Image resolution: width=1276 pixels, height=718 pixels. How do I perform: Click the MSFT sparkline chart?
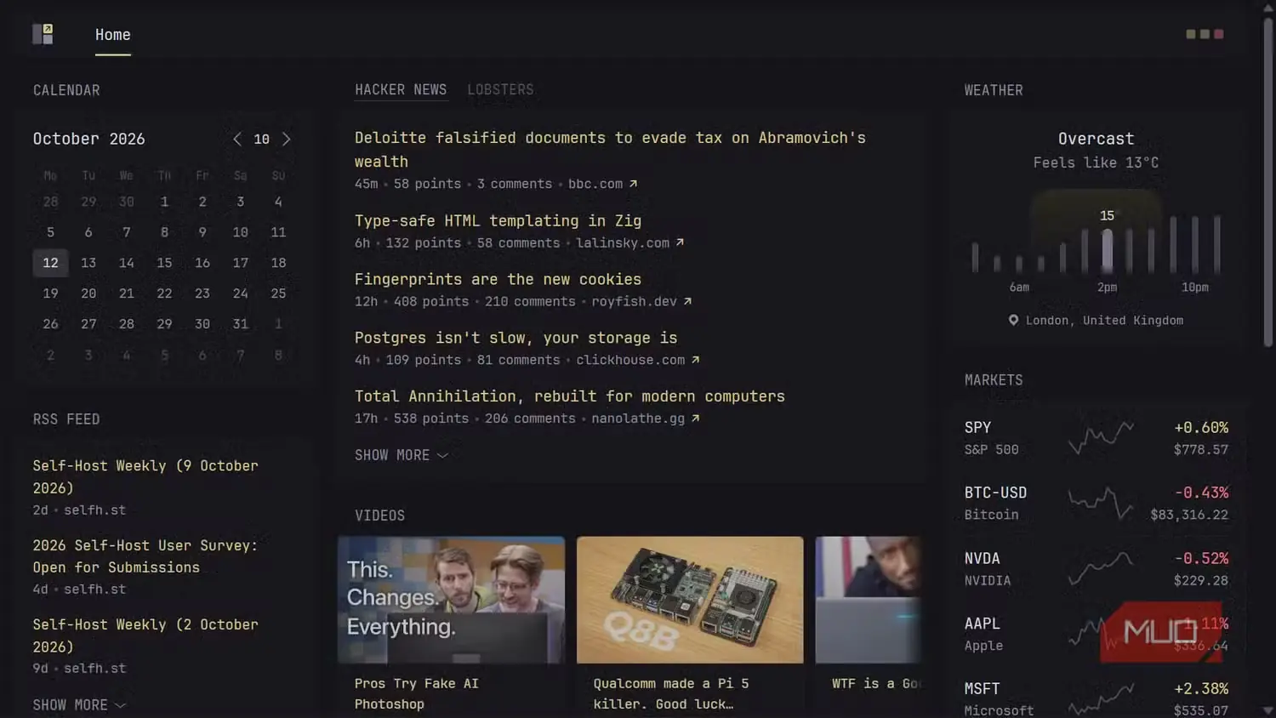coord(1101,698)
